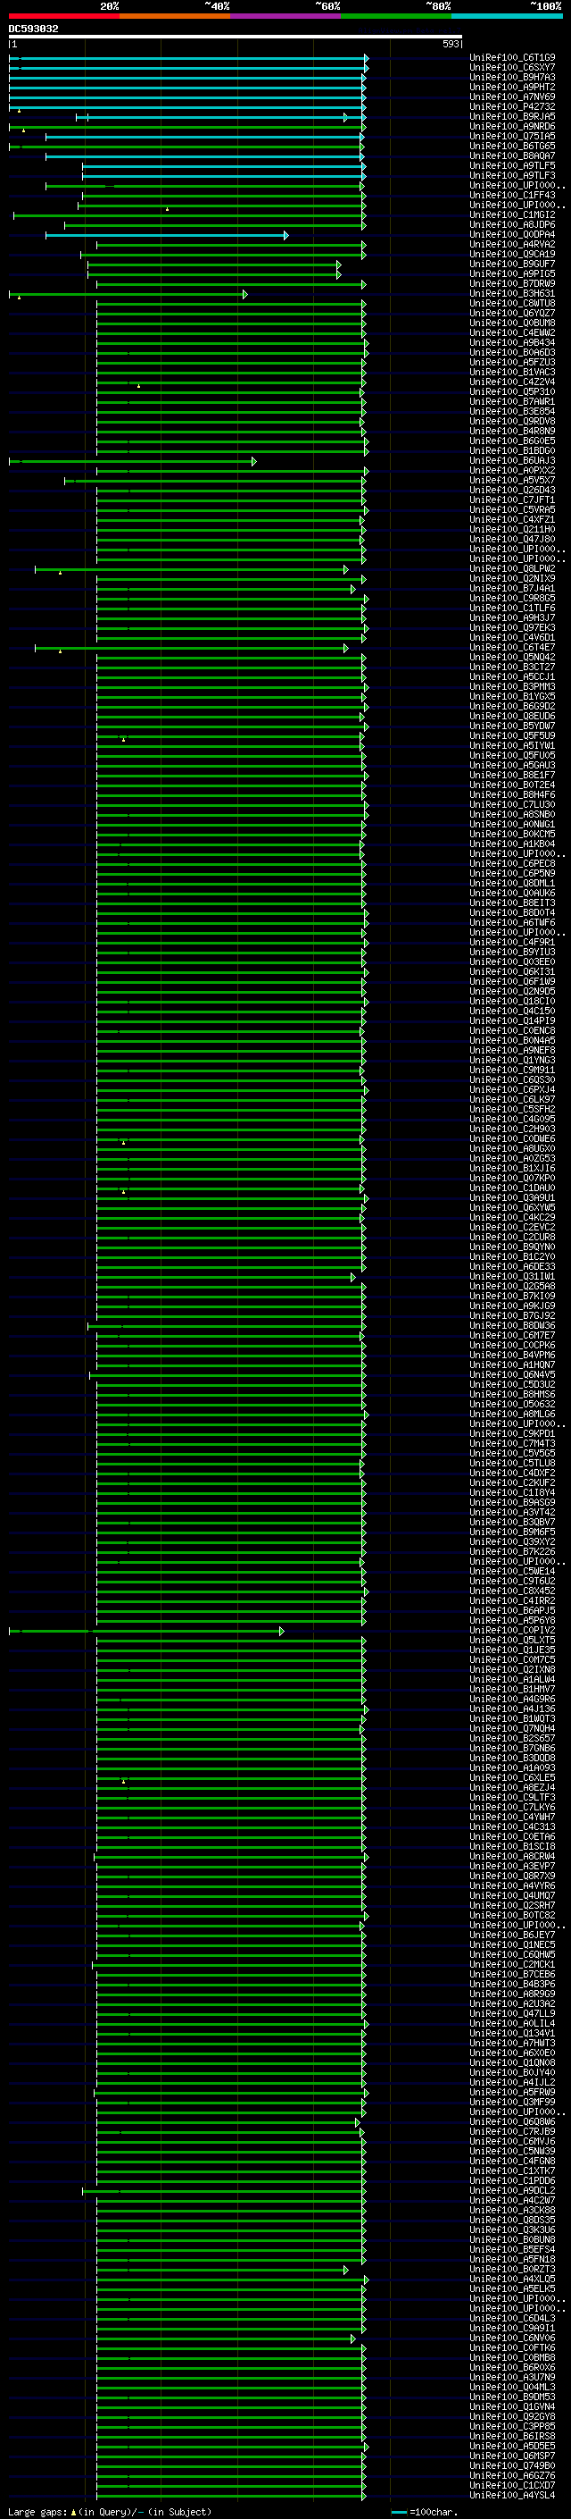571x2519 pixels.
Task: Select hit label UniRef100_Q75IA5
Action: click(511, 137)
